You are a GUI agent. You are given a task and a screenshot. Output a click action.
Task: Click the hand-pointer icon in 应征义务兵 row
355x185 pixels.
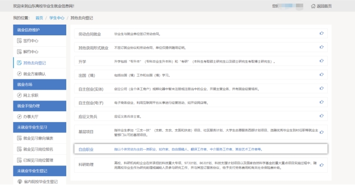(x=322, y=116)
